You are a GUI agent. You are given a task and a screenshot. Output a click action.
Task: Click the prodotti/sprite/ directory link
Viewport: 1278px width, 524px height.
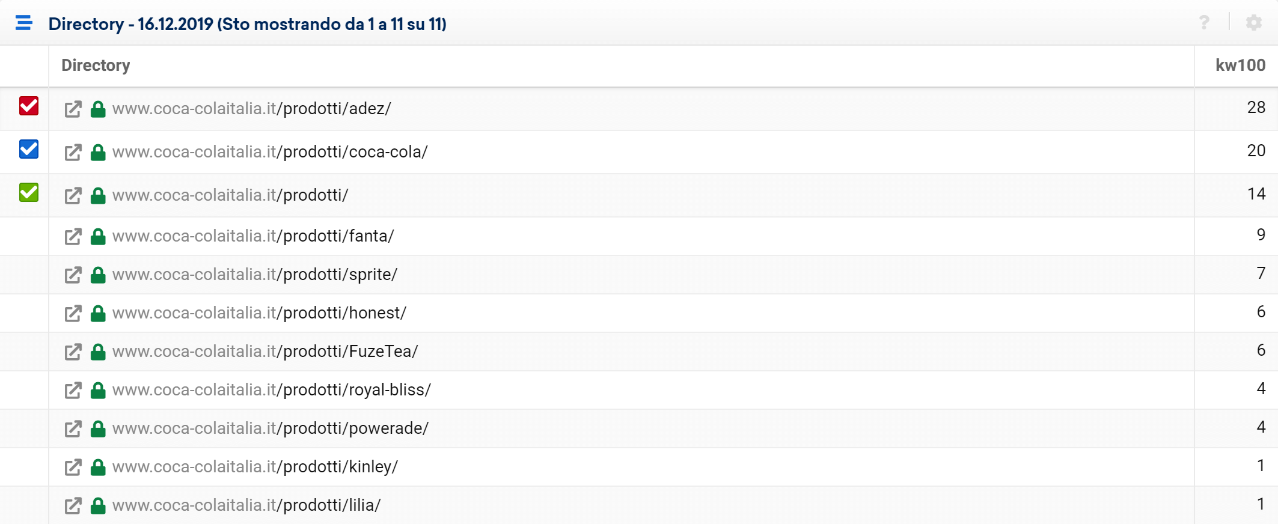click(255, 275)
